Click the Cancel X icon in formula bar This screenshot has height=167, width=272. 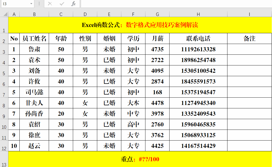(x=50, y=4)
